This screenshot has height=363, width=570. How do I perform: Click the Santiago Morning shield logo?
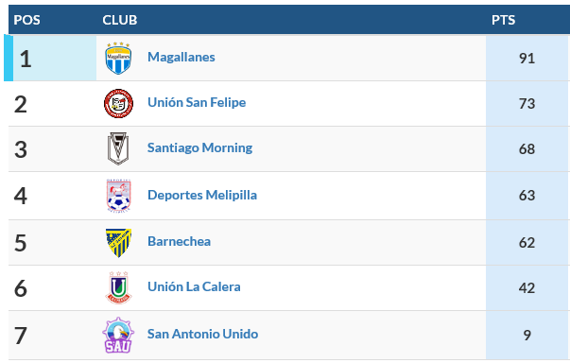[x=118, y=148]
